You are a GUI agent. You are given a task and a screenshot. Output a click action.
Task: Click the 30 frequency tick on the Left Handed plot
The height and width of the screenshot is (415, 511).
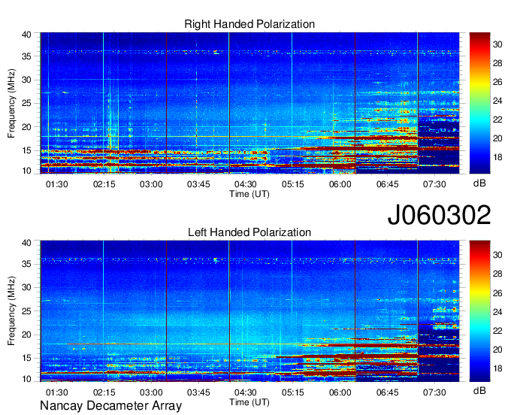click(x=26, y=287)
